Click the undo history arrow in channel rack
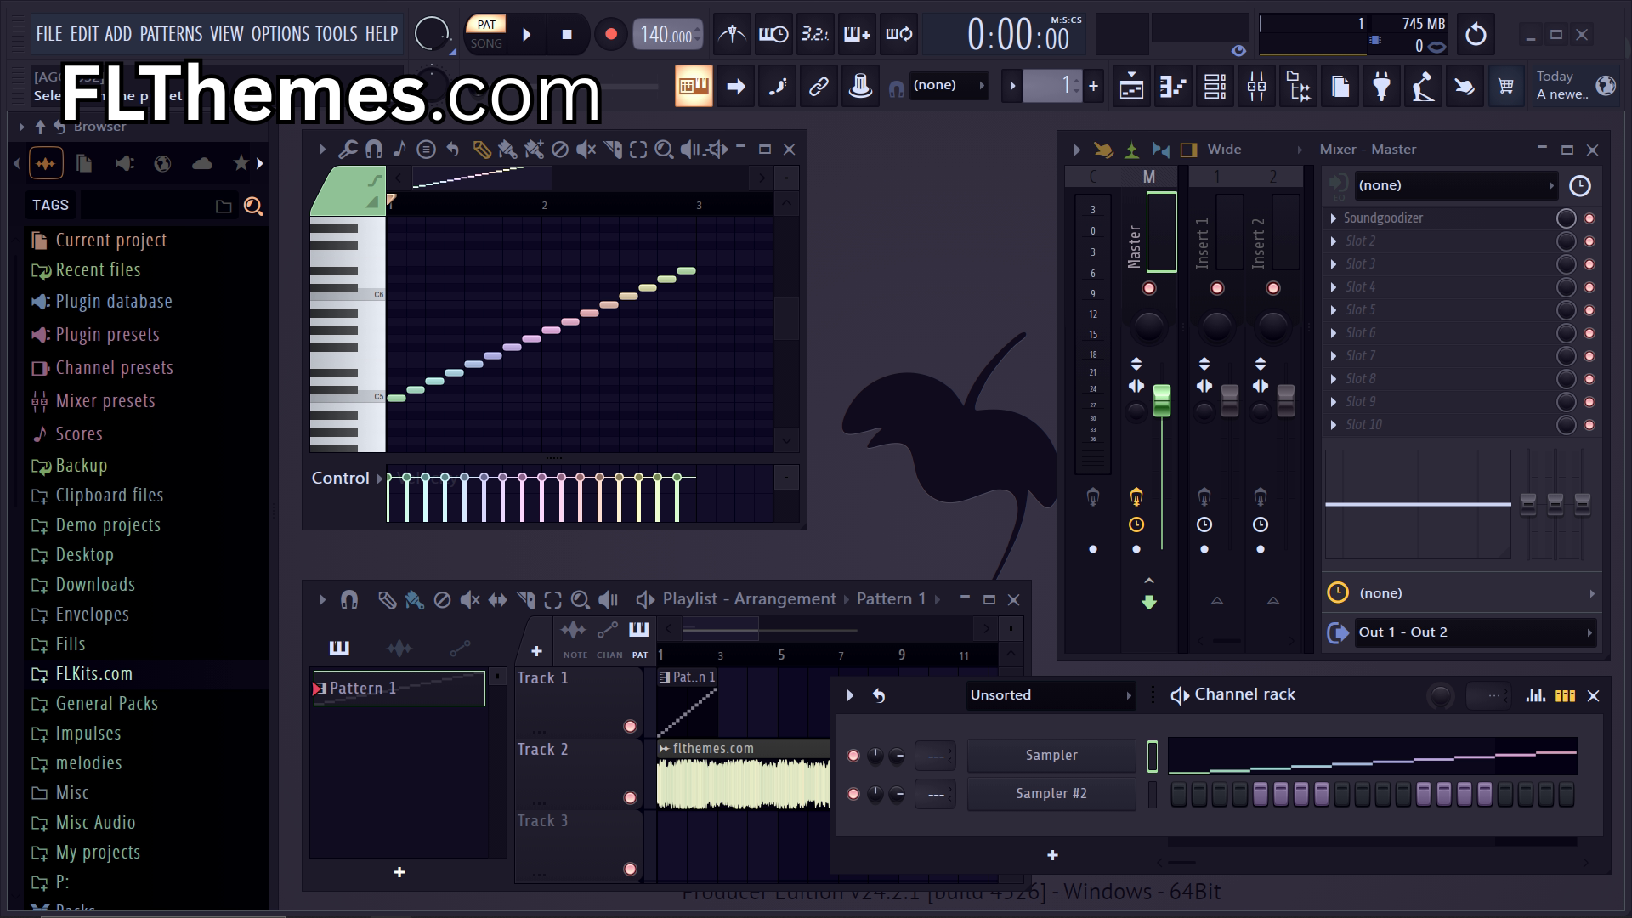 pos(879,695)
